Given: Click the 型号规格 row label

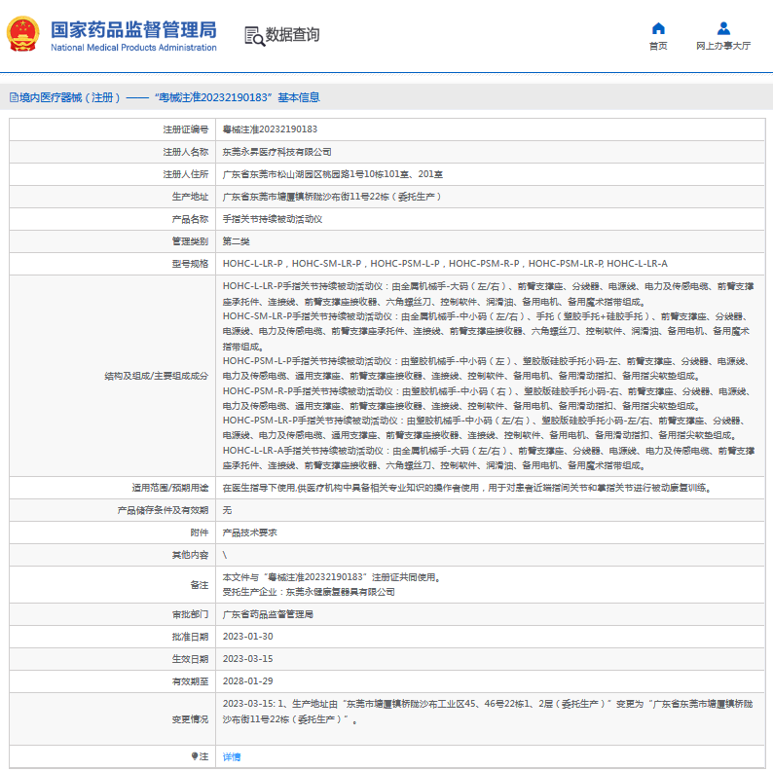Looking at the screenshot, I should coord(190,264).
